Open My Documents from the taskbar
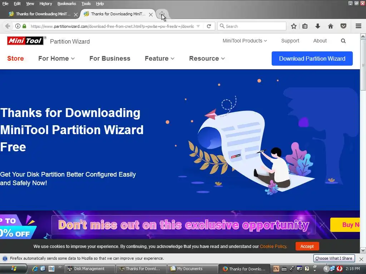Screen dimensions: 366x274 coord(192,269)
